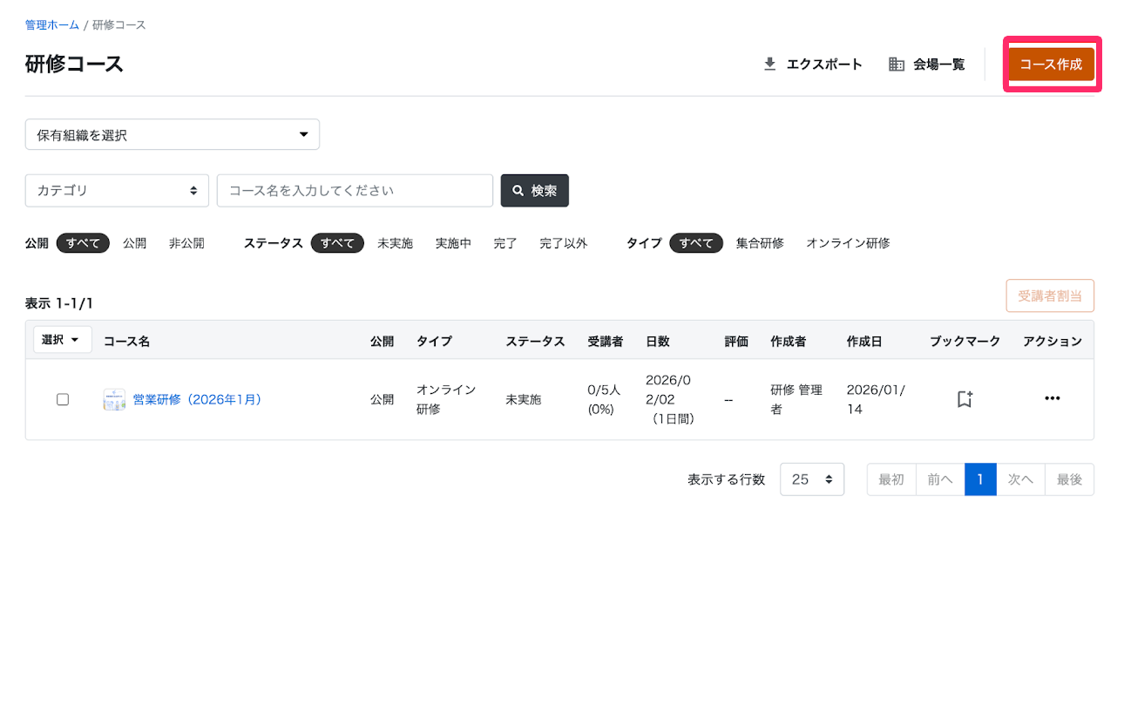This screenshot has width=1124, height=706.
Task: Filter type by 集合研修
Action: click(760, 243)
